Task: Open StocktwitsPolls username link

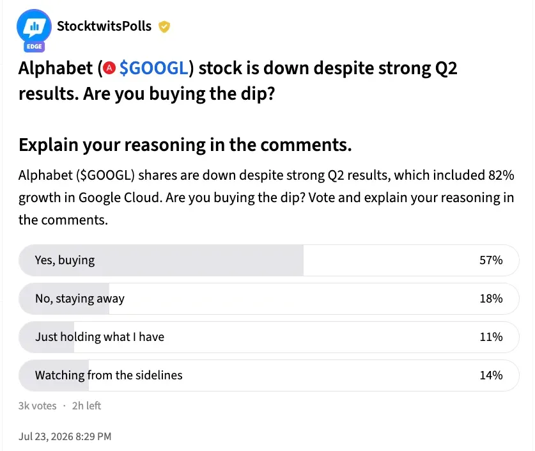Action: click(x=104, y=26)
